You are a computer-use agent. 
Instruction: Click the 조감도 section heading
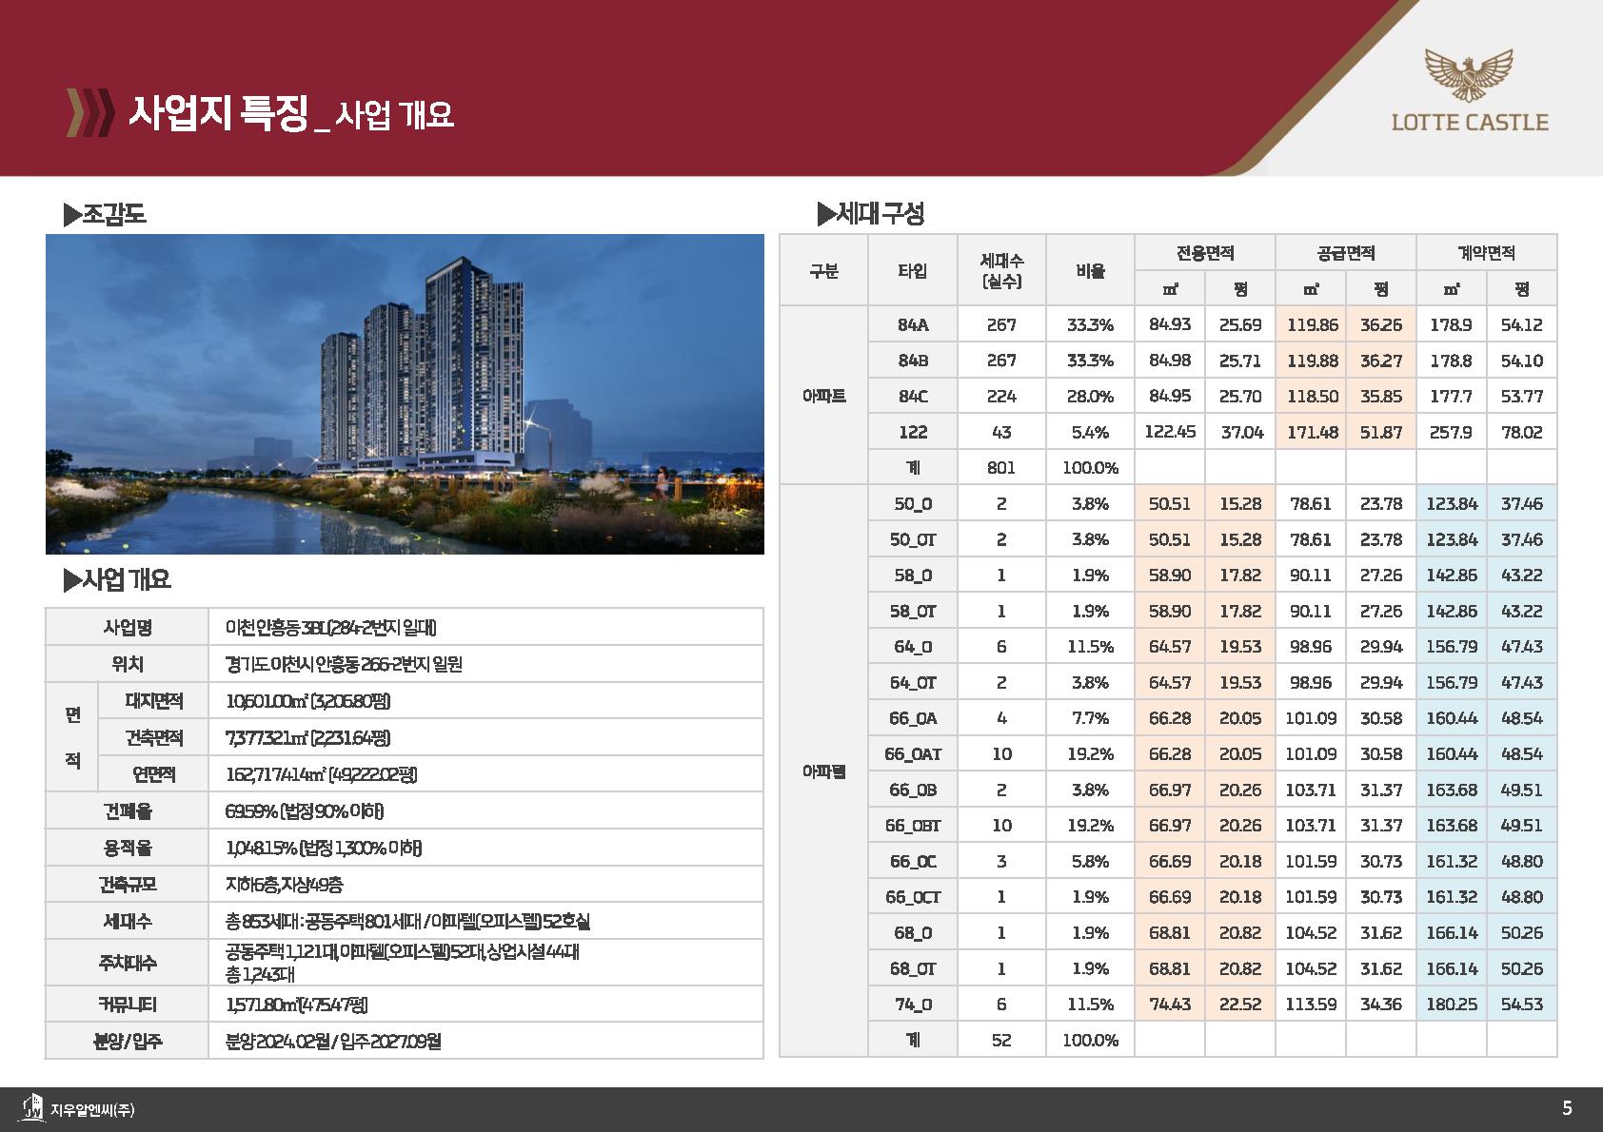(105, 214)
